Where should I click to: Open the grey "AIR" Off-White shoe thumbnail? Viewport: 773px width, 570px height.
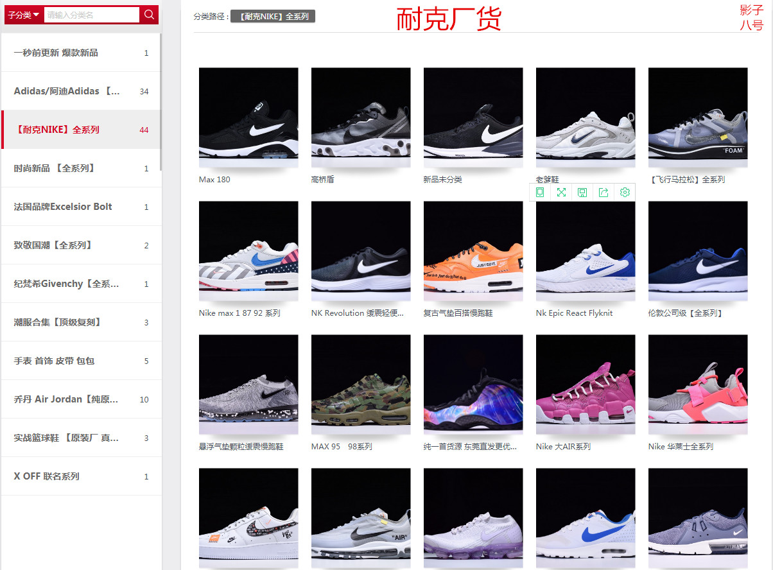(361, 518)
